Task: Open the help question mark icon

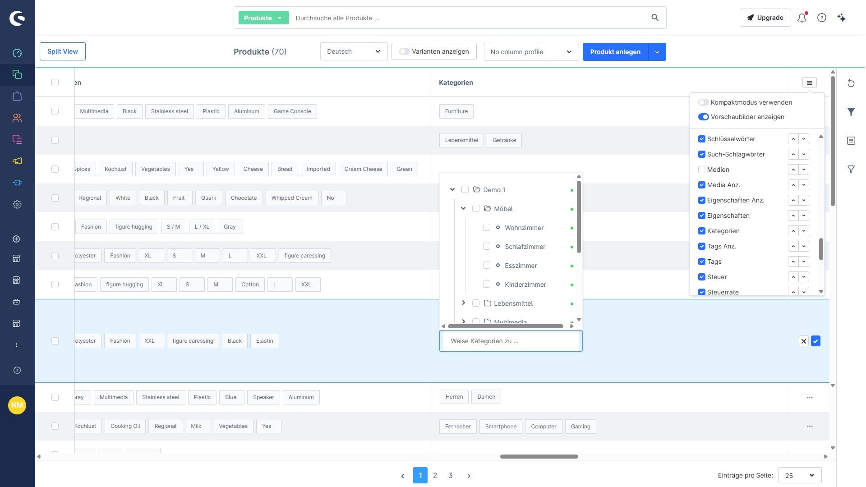Action: (x=822, y=18)
